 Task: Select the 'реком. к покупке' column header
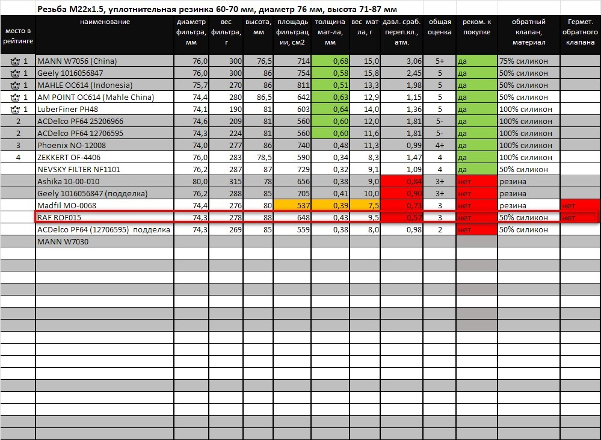tap(476, 27)
